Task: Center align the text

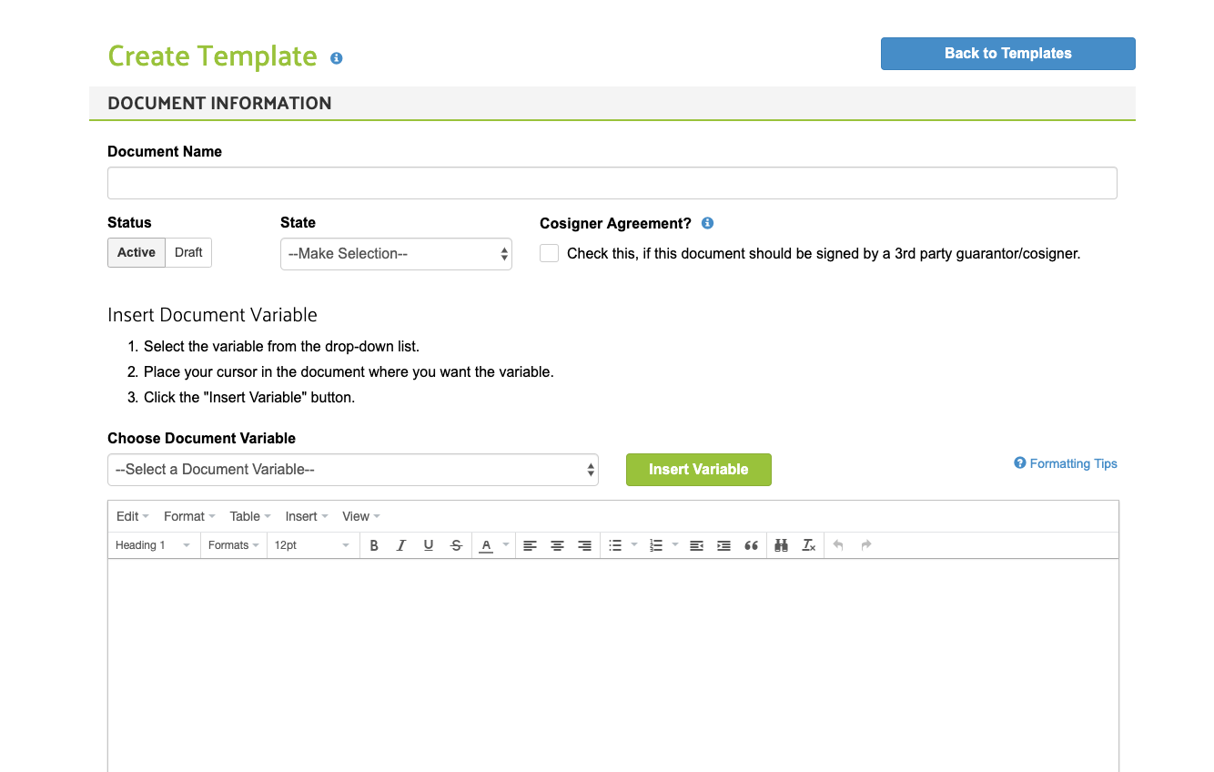Action: 557,545
